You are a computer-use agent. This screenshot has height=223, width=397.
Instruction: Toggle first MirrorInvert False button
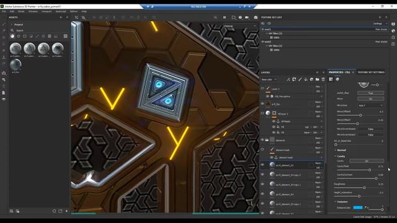(x=370, y=129)
